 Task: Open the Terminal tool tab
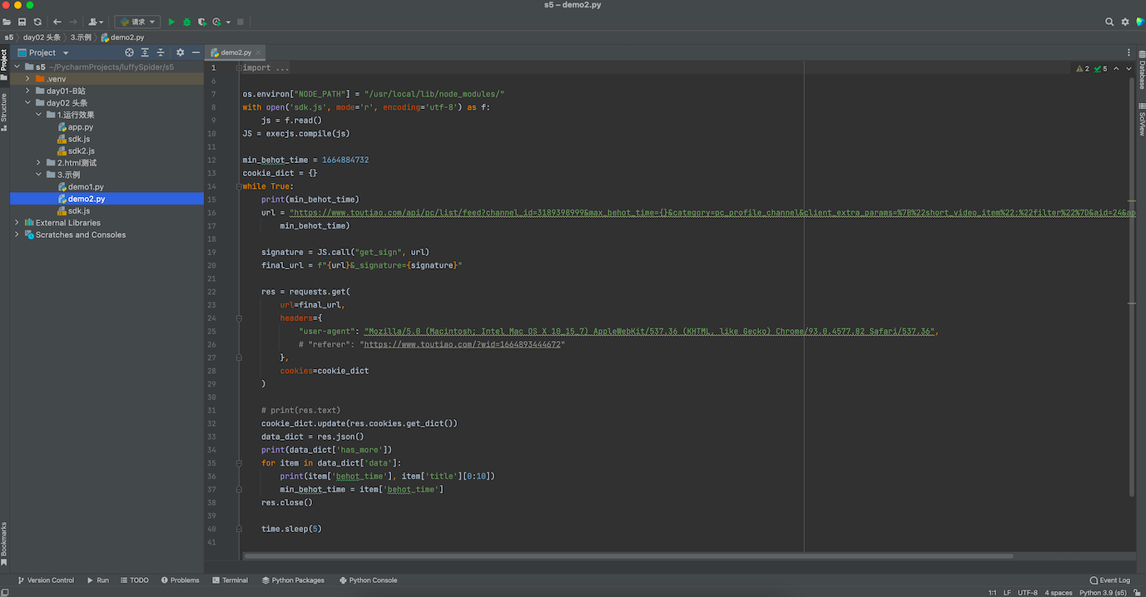230,580
